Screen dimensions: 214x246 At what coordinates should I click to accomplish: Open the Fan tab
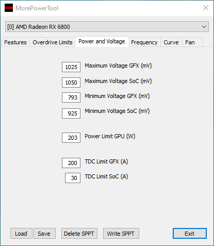point(192,42)
